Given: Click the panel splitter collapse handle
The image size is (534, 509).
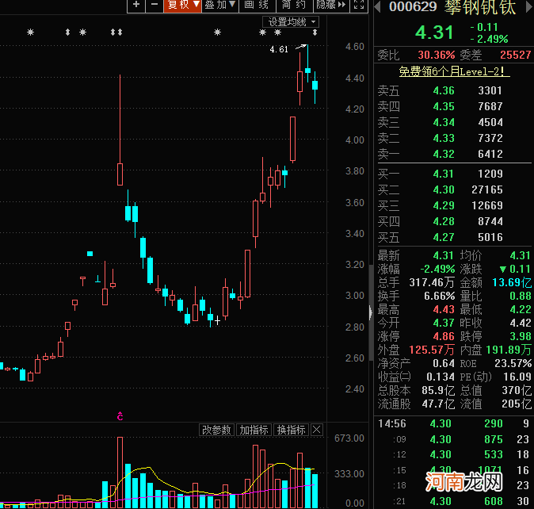Looking at the screenshot, I should (x=369, y=312).
